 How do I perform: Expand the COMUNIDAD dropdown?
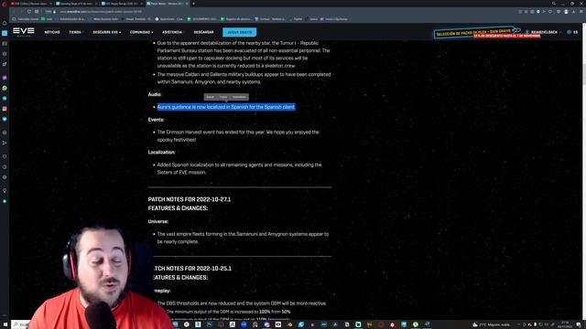coord(141,32)
